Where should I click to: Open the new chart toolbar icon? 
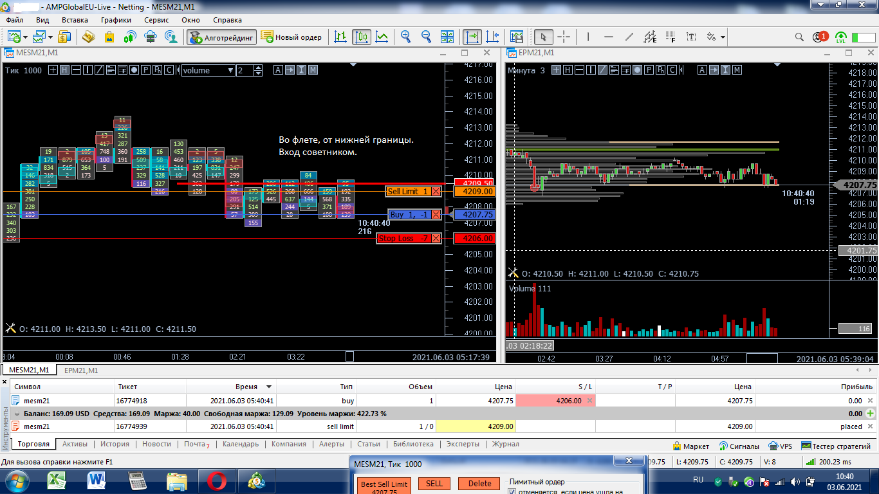click(x=13, y=37)
